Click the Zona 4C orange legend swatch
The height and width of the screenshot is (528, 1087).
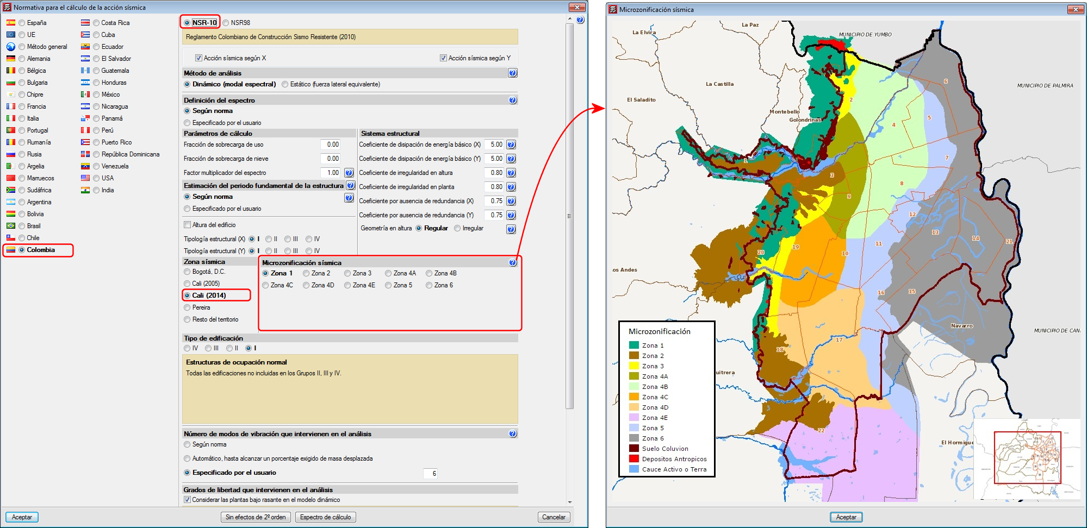[x=633, y=397]
